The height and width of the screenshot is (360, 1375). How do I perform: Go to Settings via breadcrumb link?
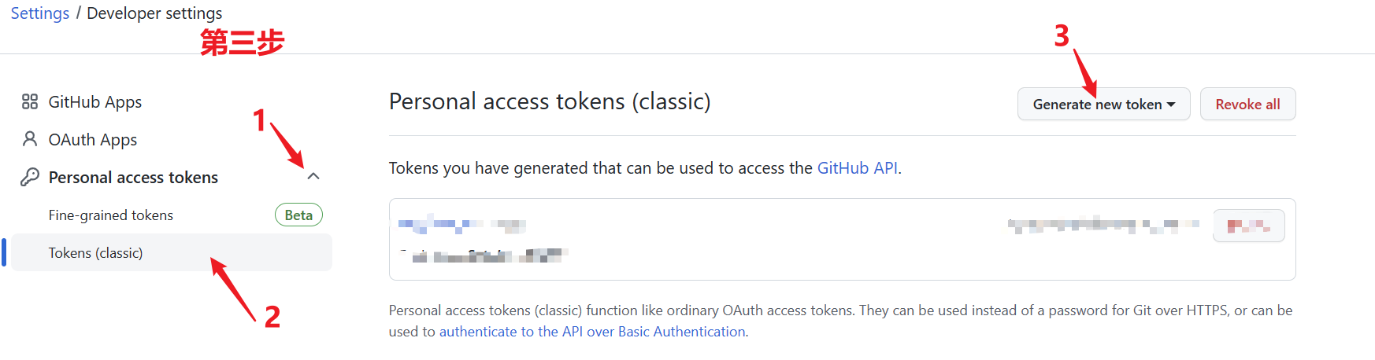(40, 13)
